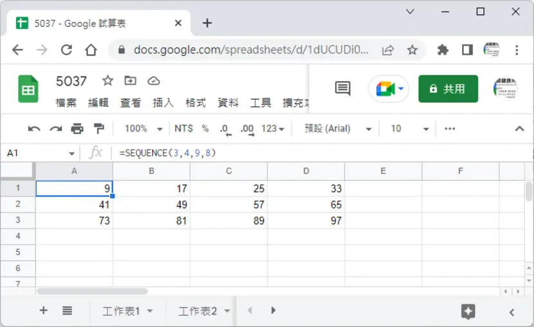
Task: Collapse the toolbar with up chevron
Action: [519, 129]
